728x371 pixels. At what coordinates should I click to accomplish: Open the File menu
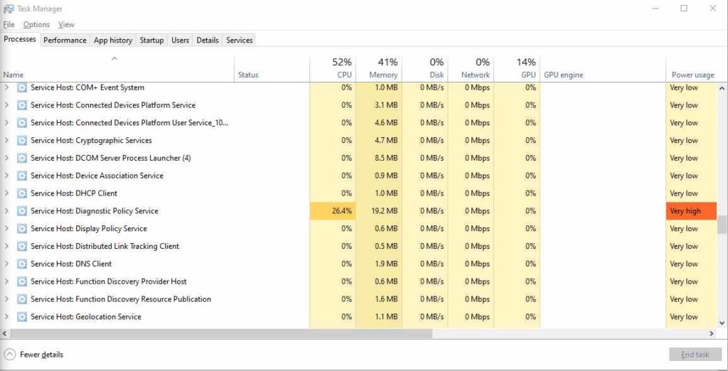(9, 25)
